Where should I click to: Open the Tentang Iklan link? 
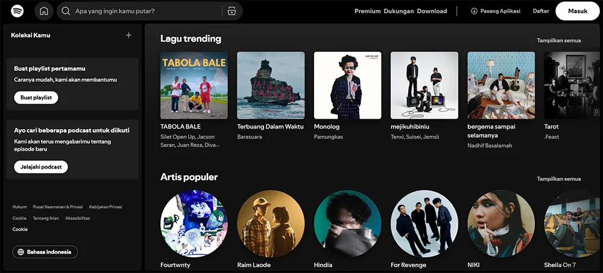coord(46,218)
